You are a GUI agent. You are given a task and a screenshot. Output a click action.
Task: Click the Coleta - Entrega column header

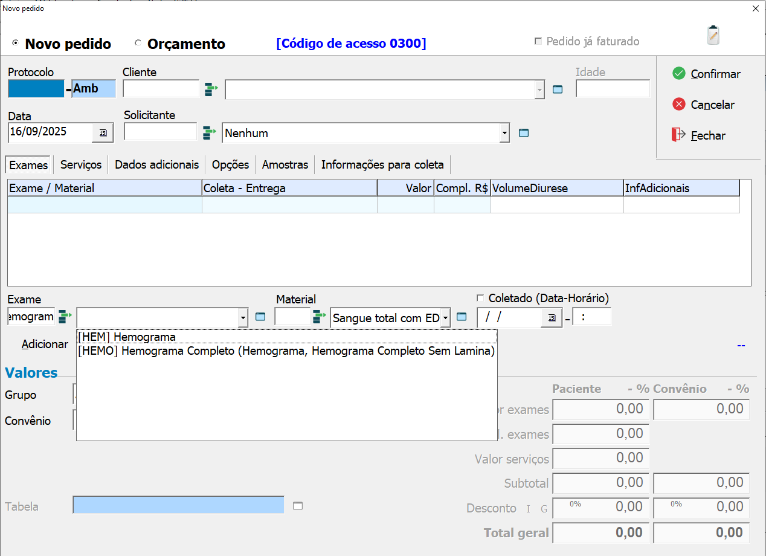tap(289, 188)
